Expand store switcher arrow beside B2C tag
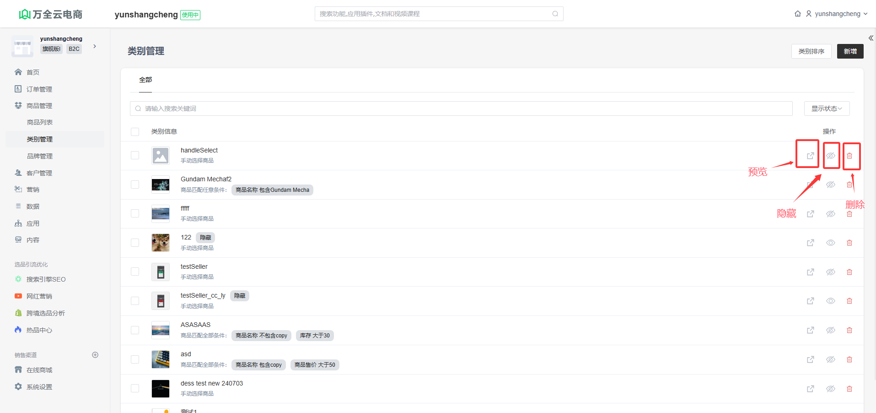The image size is (876, 413). 95,46
